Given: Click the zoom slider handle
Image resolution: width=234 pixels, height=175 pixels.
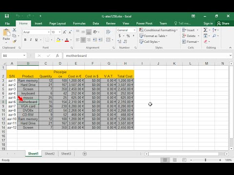Looking at the screenshot, I should pos(205,160).
